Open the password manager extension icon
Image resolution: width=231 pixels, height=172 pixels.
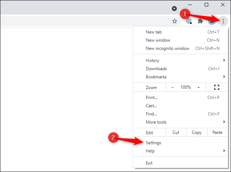pyautogui.click(x=189, y=21)
